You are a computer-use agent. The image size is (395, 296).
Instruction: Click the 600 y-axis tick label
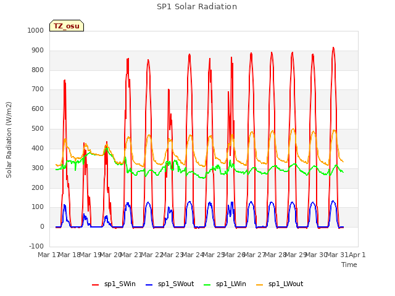coord(38,109)
